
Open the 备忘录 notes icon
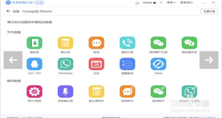65,43
